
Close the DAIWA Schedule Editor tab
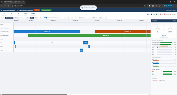[23, 2]
